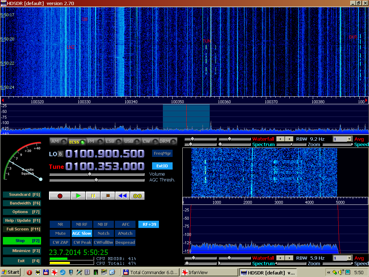Decrease audio display RBW with left arrow
Screen dimensions: 369x277
click(280, 258)
